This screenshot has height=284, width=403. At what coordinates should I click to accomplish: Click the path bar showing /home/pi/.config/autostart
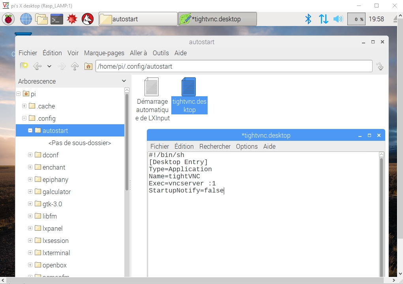(x=234, y=66)
